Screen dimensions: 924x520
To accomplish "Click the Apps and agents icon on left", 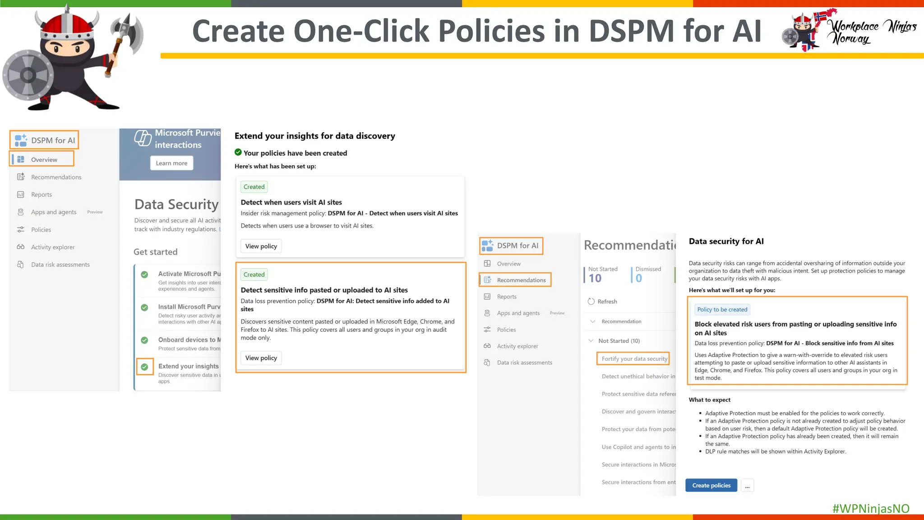I will (x=21, y=212).
